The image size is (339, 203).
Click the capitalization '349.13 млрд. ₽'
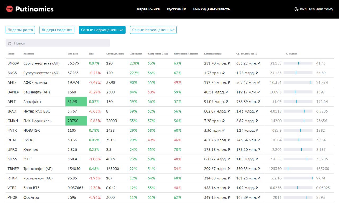point(217,197)
